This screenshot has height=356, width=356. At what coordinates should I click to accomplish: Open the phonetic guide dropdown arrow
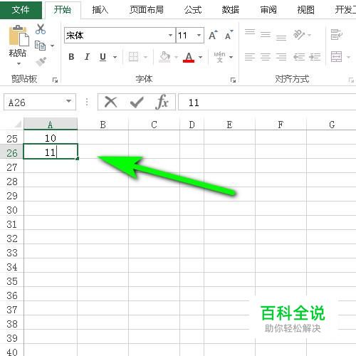point(231,57)
